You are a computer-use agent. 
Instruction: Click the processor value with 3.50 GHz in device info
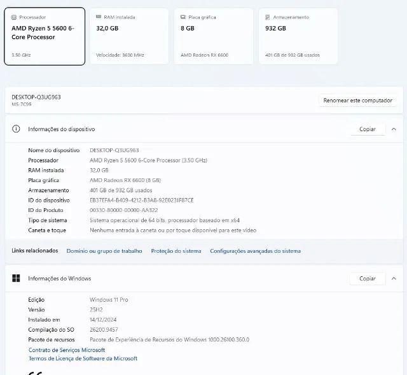(148, 160)
